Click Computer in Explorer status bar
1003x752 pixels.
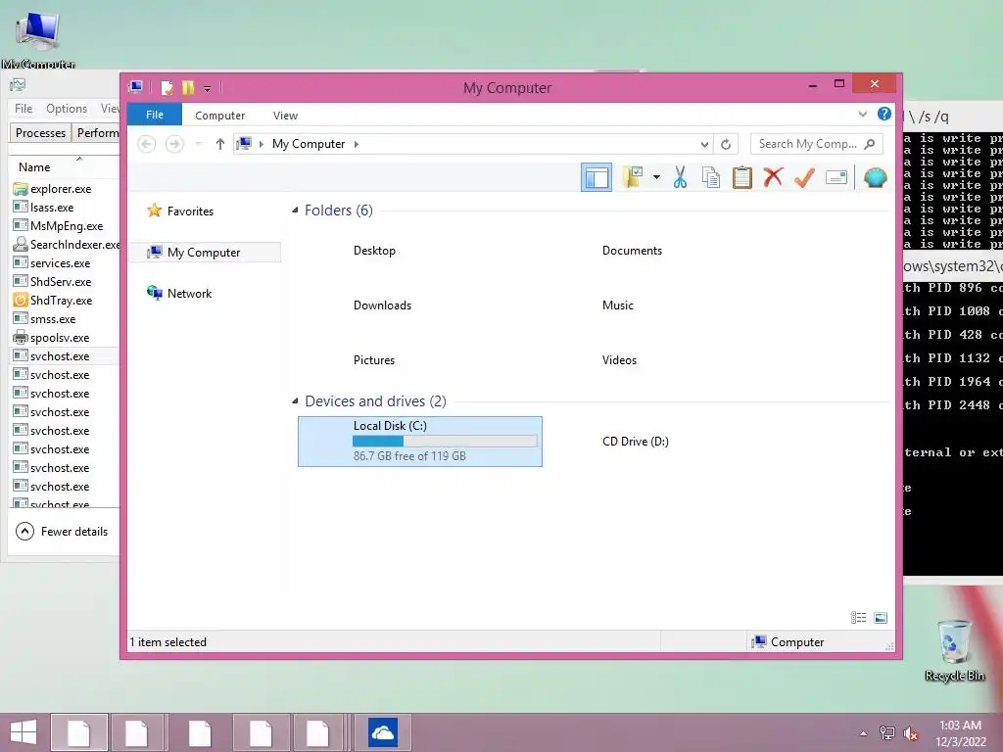(x=788, y=642)
